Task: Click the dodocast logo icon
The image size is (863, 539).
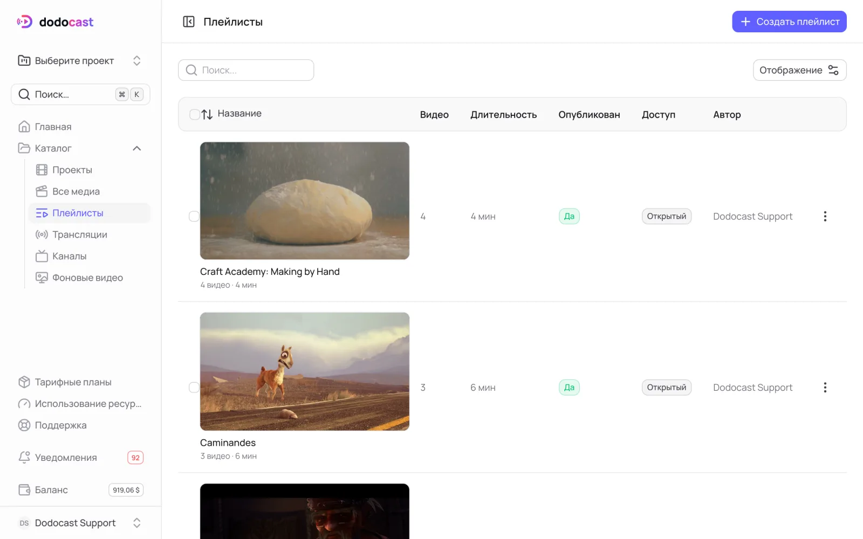Action: pos(25,22)
